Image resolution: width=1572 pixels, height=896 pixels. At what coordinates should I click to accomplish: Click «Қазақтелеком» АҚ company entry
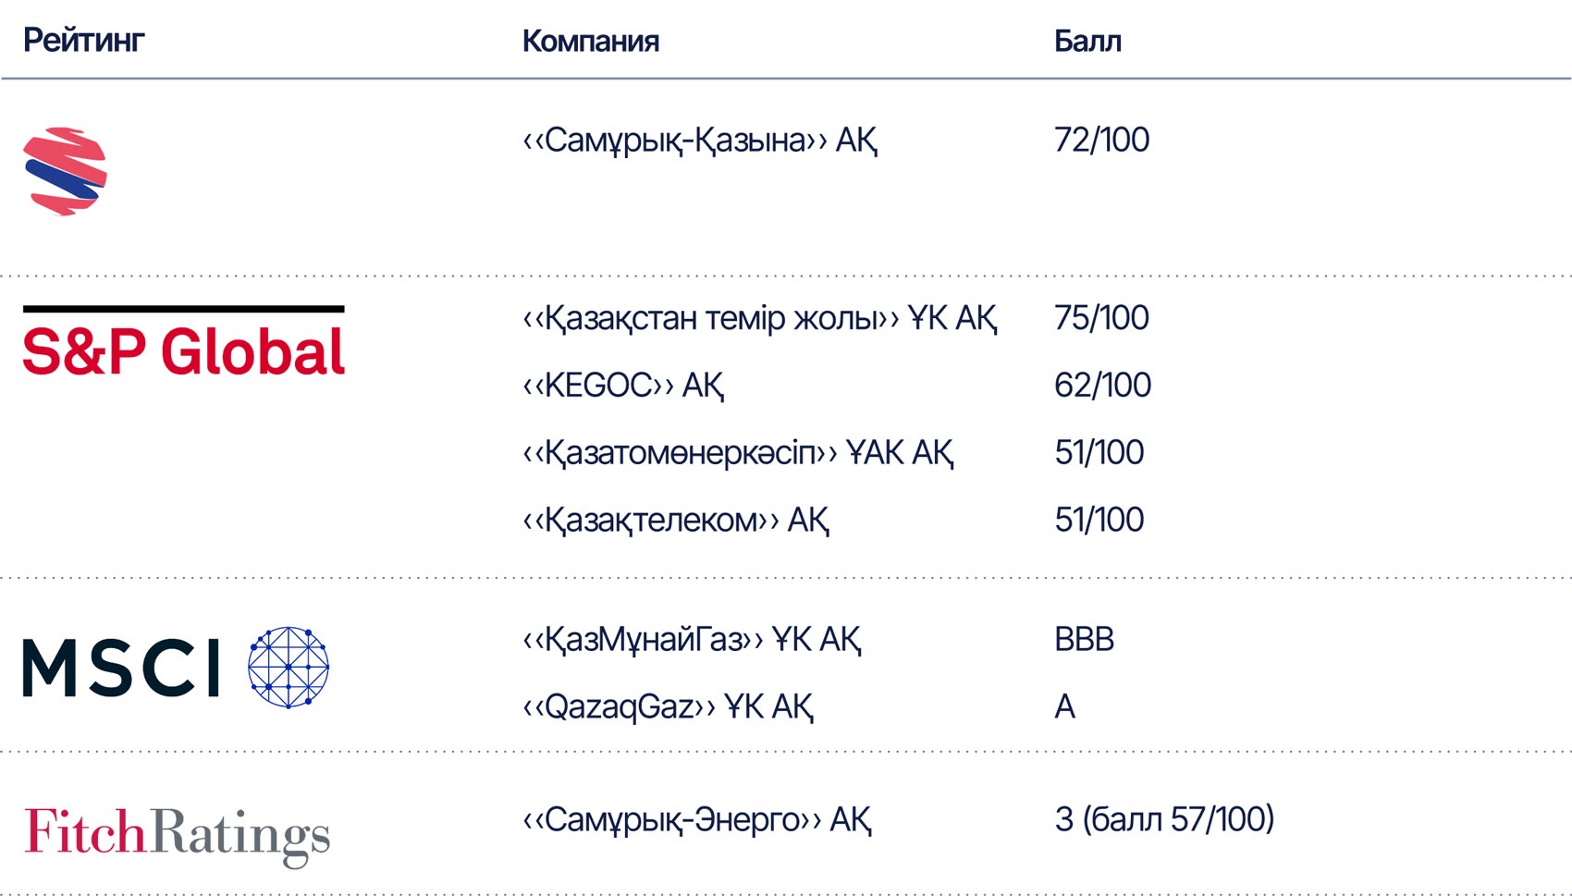676,521
